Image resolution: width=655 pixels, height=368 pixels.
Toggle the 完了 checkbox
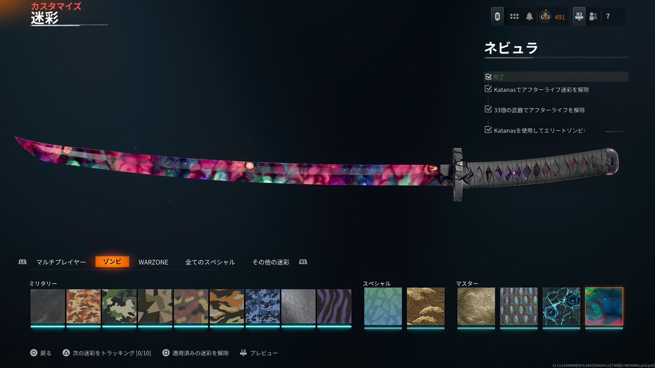pos(489,77)
